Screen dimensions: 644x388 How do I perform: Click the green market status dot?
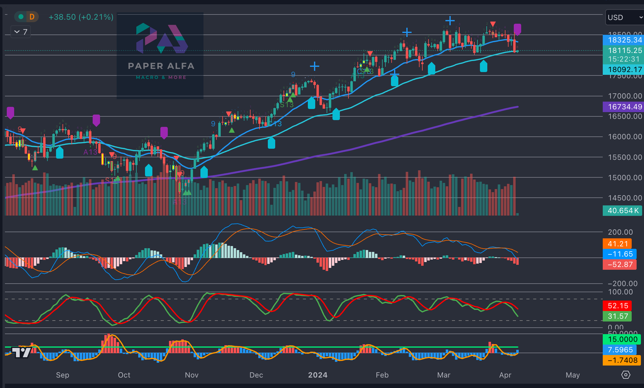pos(21,17)
